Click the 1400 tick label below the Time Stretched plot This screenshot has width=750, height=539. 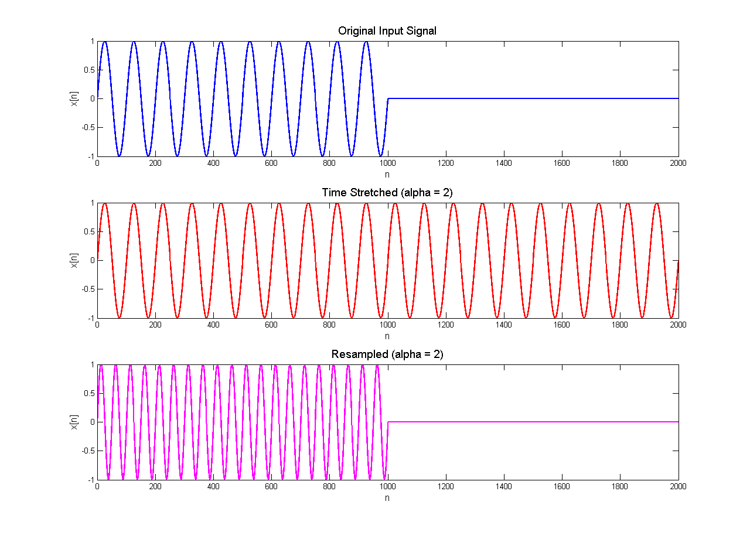[504, 325]
